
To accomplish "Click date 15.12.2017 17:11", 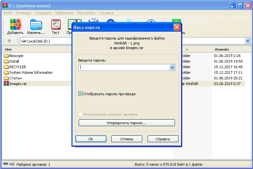I will (228, 72).
